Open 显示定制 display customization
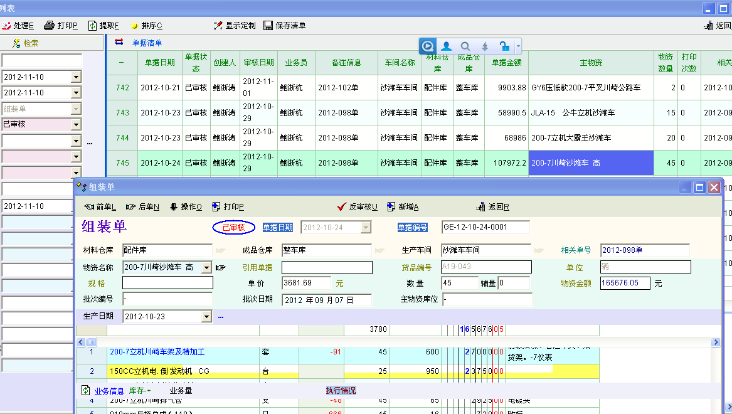 coord(218,26)
